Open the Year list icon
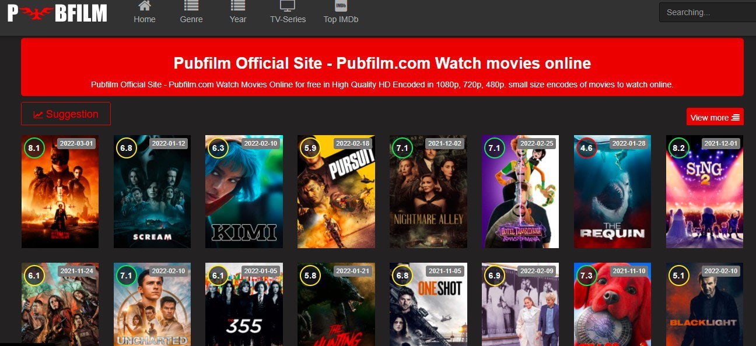This screenshot has width=756, height=346. pyautogui.click(x=237, y=6)
